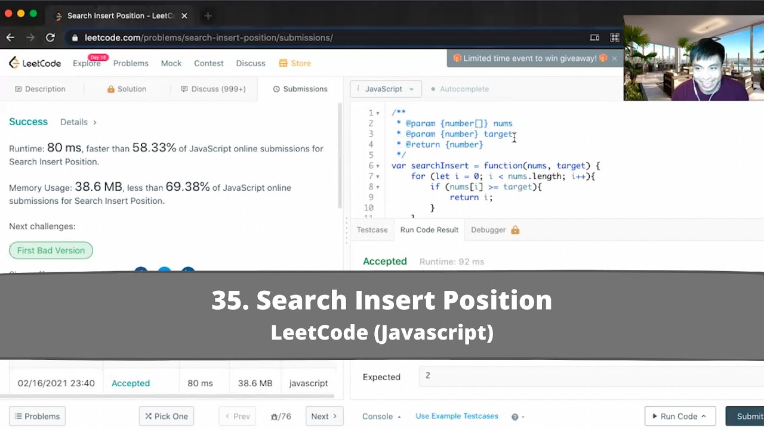Image resolution: width=764 pixels, height=429 pixels.
Task: Fold the code at line 6
Action: click(378, 166)
